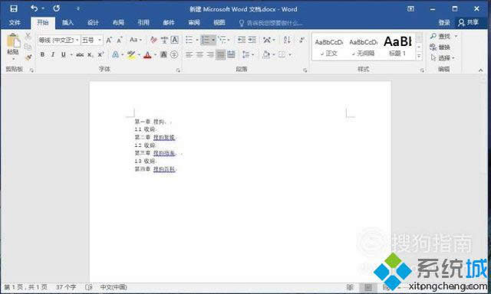Toggle Underline formatting
This screenshot has width=491, height=294.
point(64,54)
